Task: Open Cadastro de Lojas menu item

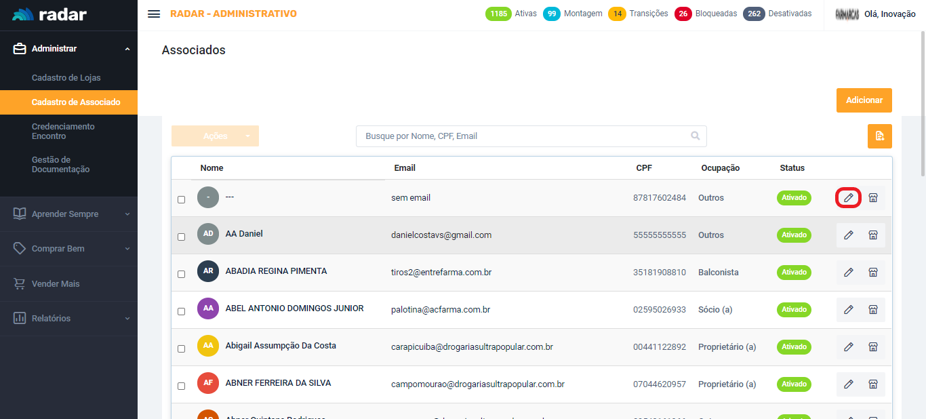Action: pyautogui.click(x=66, y=78)
